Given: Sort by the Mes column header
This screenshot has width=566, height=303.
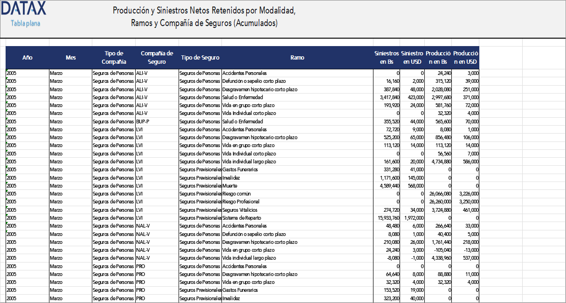Looking at the screenshot, I should pyautogui.click(x=71, y=58).
